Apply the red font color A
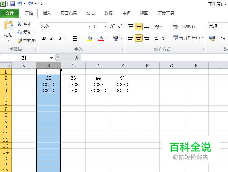Image resolution: width=228 pixels, height=172 pixels. tap(101, 38)
